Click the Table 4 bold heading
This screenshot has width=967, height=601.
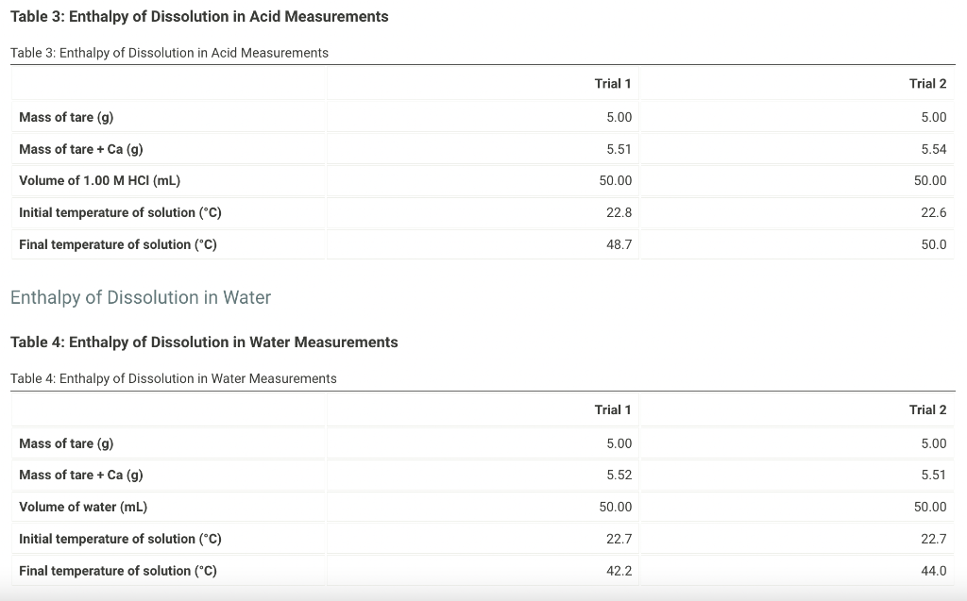pos(203,342)
